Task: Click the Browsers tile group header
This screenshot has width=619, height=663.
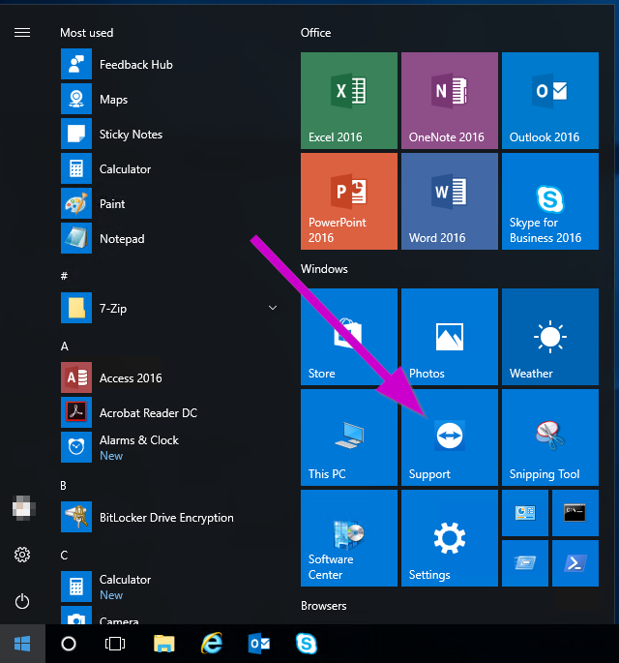Action: point(324,606)
